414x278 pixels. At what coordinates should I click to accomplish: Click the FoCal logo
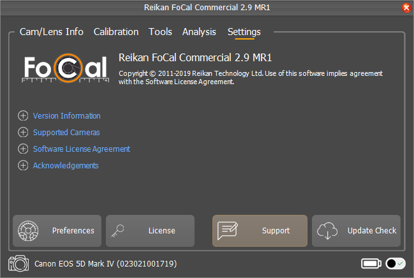tap(66, 68)
